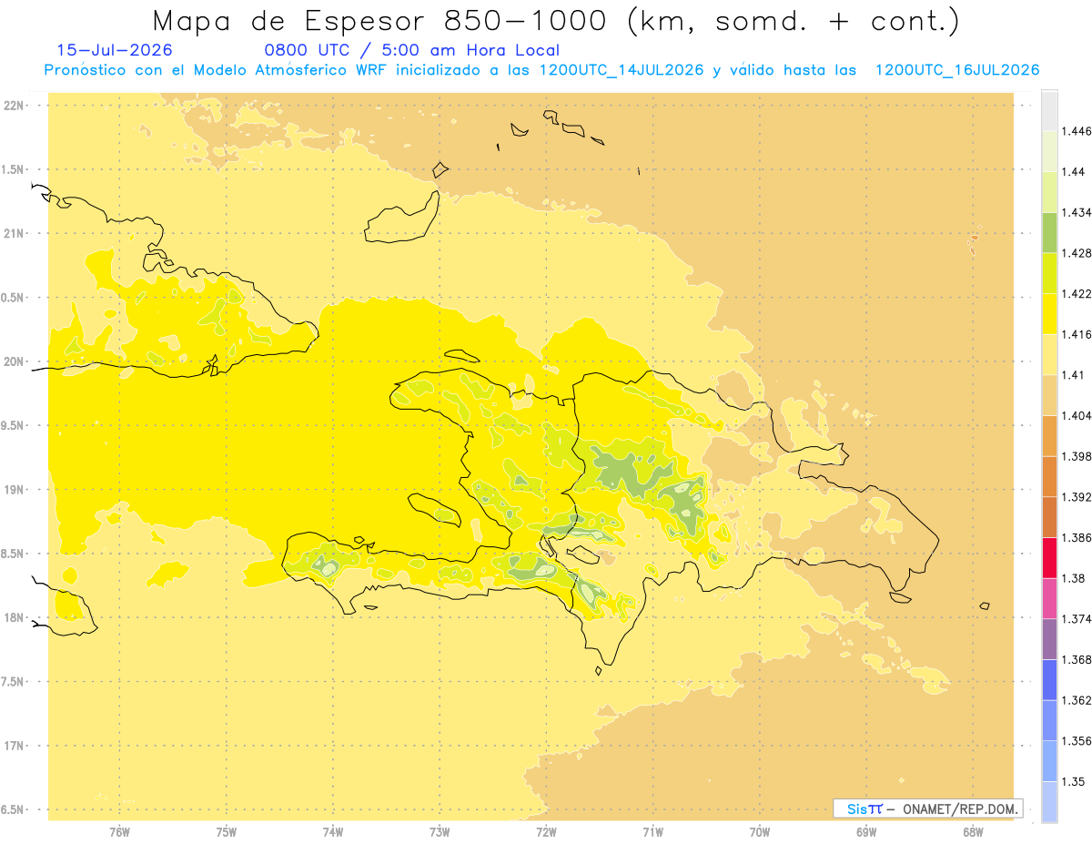This screenshot has height=844, width=1092.
Task: Click the colorbar value "1.35"
Action: point(1073,781)
